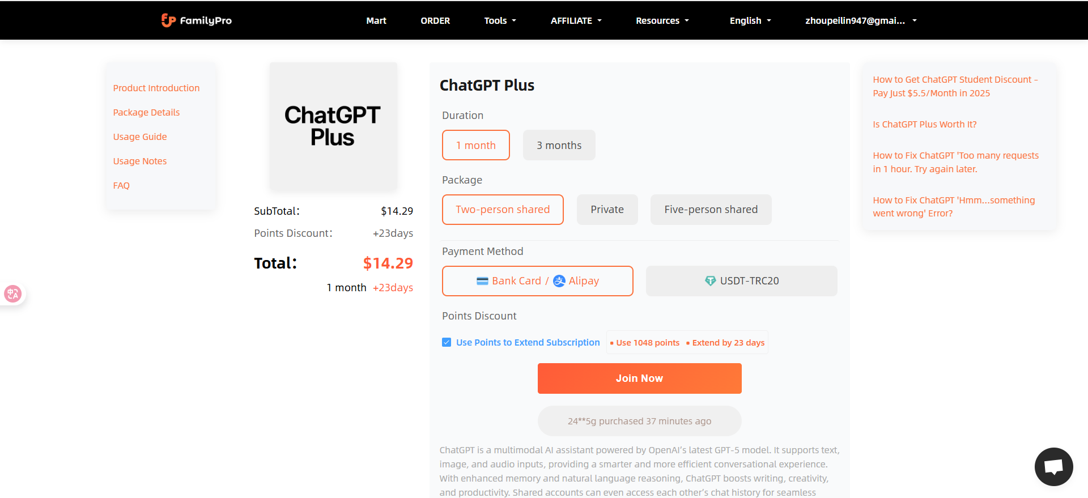1088x498 pixels.
Task: Select the 3 months duration option
Action: pos(559,146)
